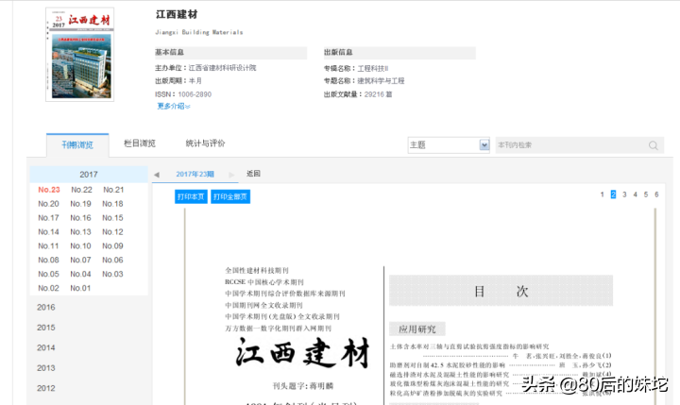This screenshot has height=405, width=680.
Task: Select issue No.03
Action: (x=112, y=274)
